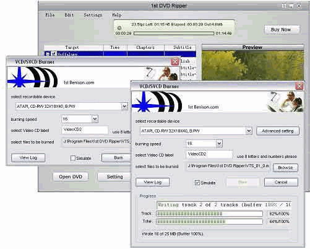Click the couple photo in front burner dialog banner
The height and width of the screenshot is (249, 310).
(286, 102)
